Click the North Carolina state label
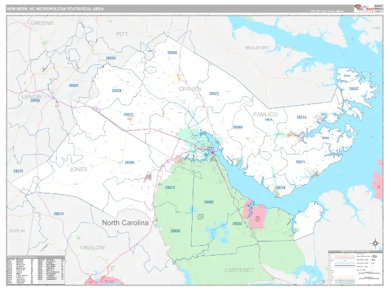Screen dimensions: 389x292 [x=125, y=223]
